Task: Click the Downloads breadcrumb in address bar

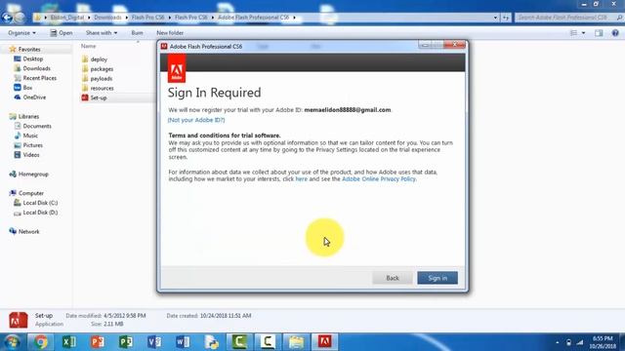Action: [107, 18]
